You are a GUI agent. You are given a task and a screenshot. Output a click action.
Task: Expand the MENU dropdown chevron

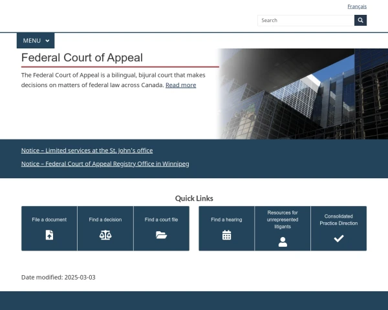(x=47, y=41)
